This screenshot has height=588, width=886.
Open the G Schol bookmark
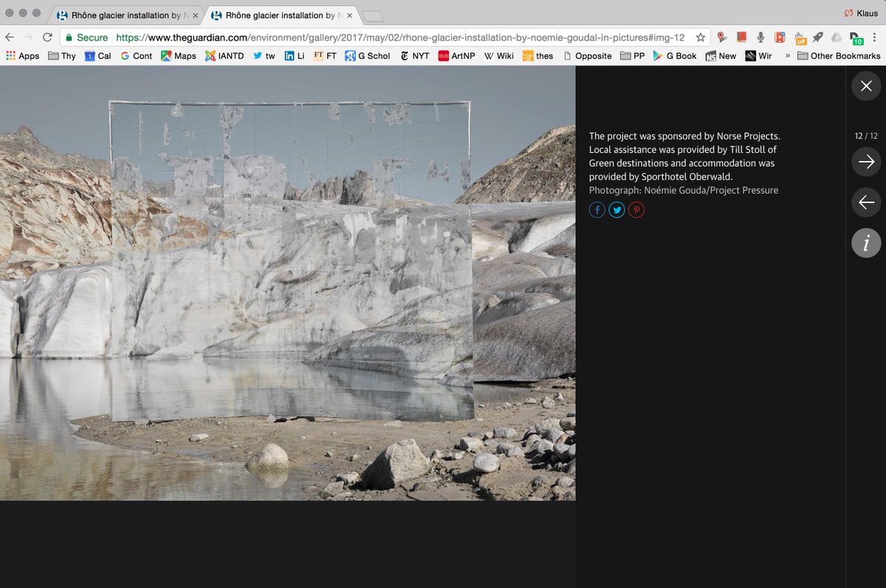pos(367,55)
